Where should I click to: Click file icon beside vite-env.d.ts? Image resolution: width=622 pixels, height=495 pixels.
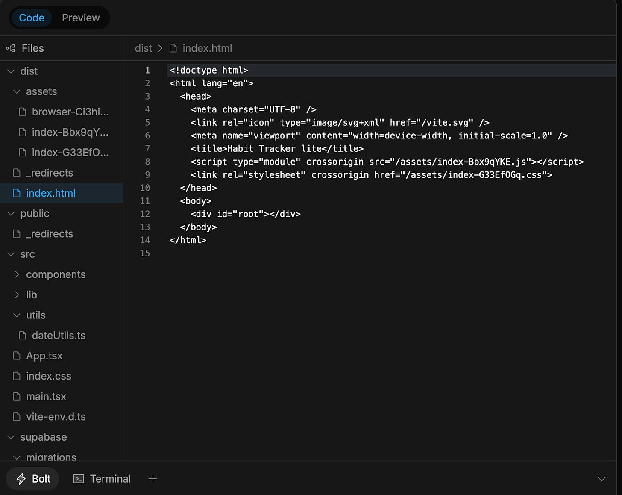[x=17, y=417]
